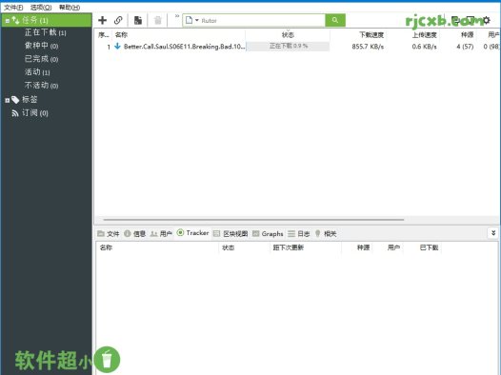The image size is (501, 375).
Task: Switch to the 区块视图 tab
Action: coord(230,233)
